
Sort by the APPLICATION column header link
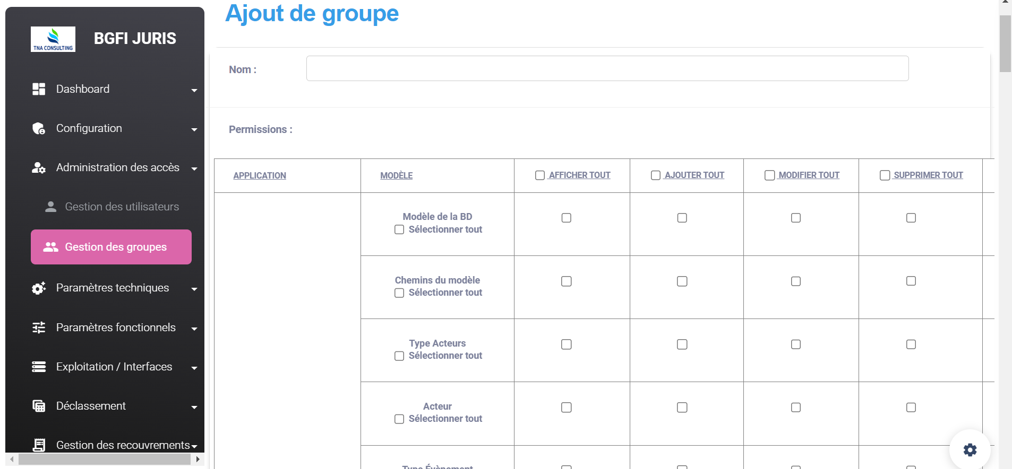click(260, 175)
